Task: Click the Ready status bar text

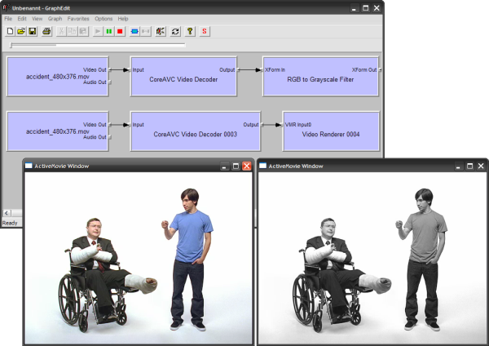Action: coord(10,223)
